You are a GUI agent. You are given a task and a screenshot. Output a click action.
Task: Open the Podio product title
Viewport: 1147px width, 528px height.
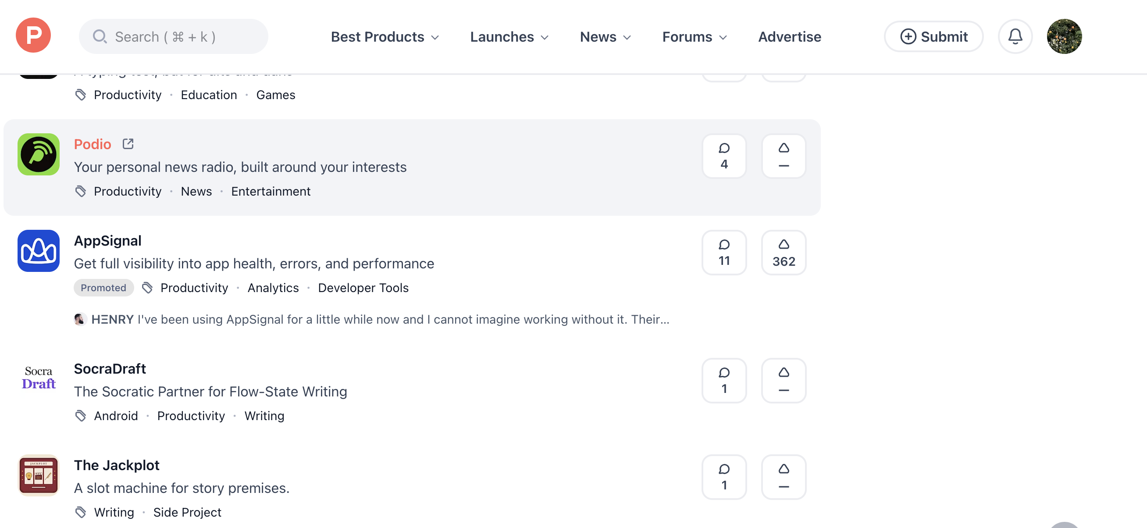coord(93,144)
